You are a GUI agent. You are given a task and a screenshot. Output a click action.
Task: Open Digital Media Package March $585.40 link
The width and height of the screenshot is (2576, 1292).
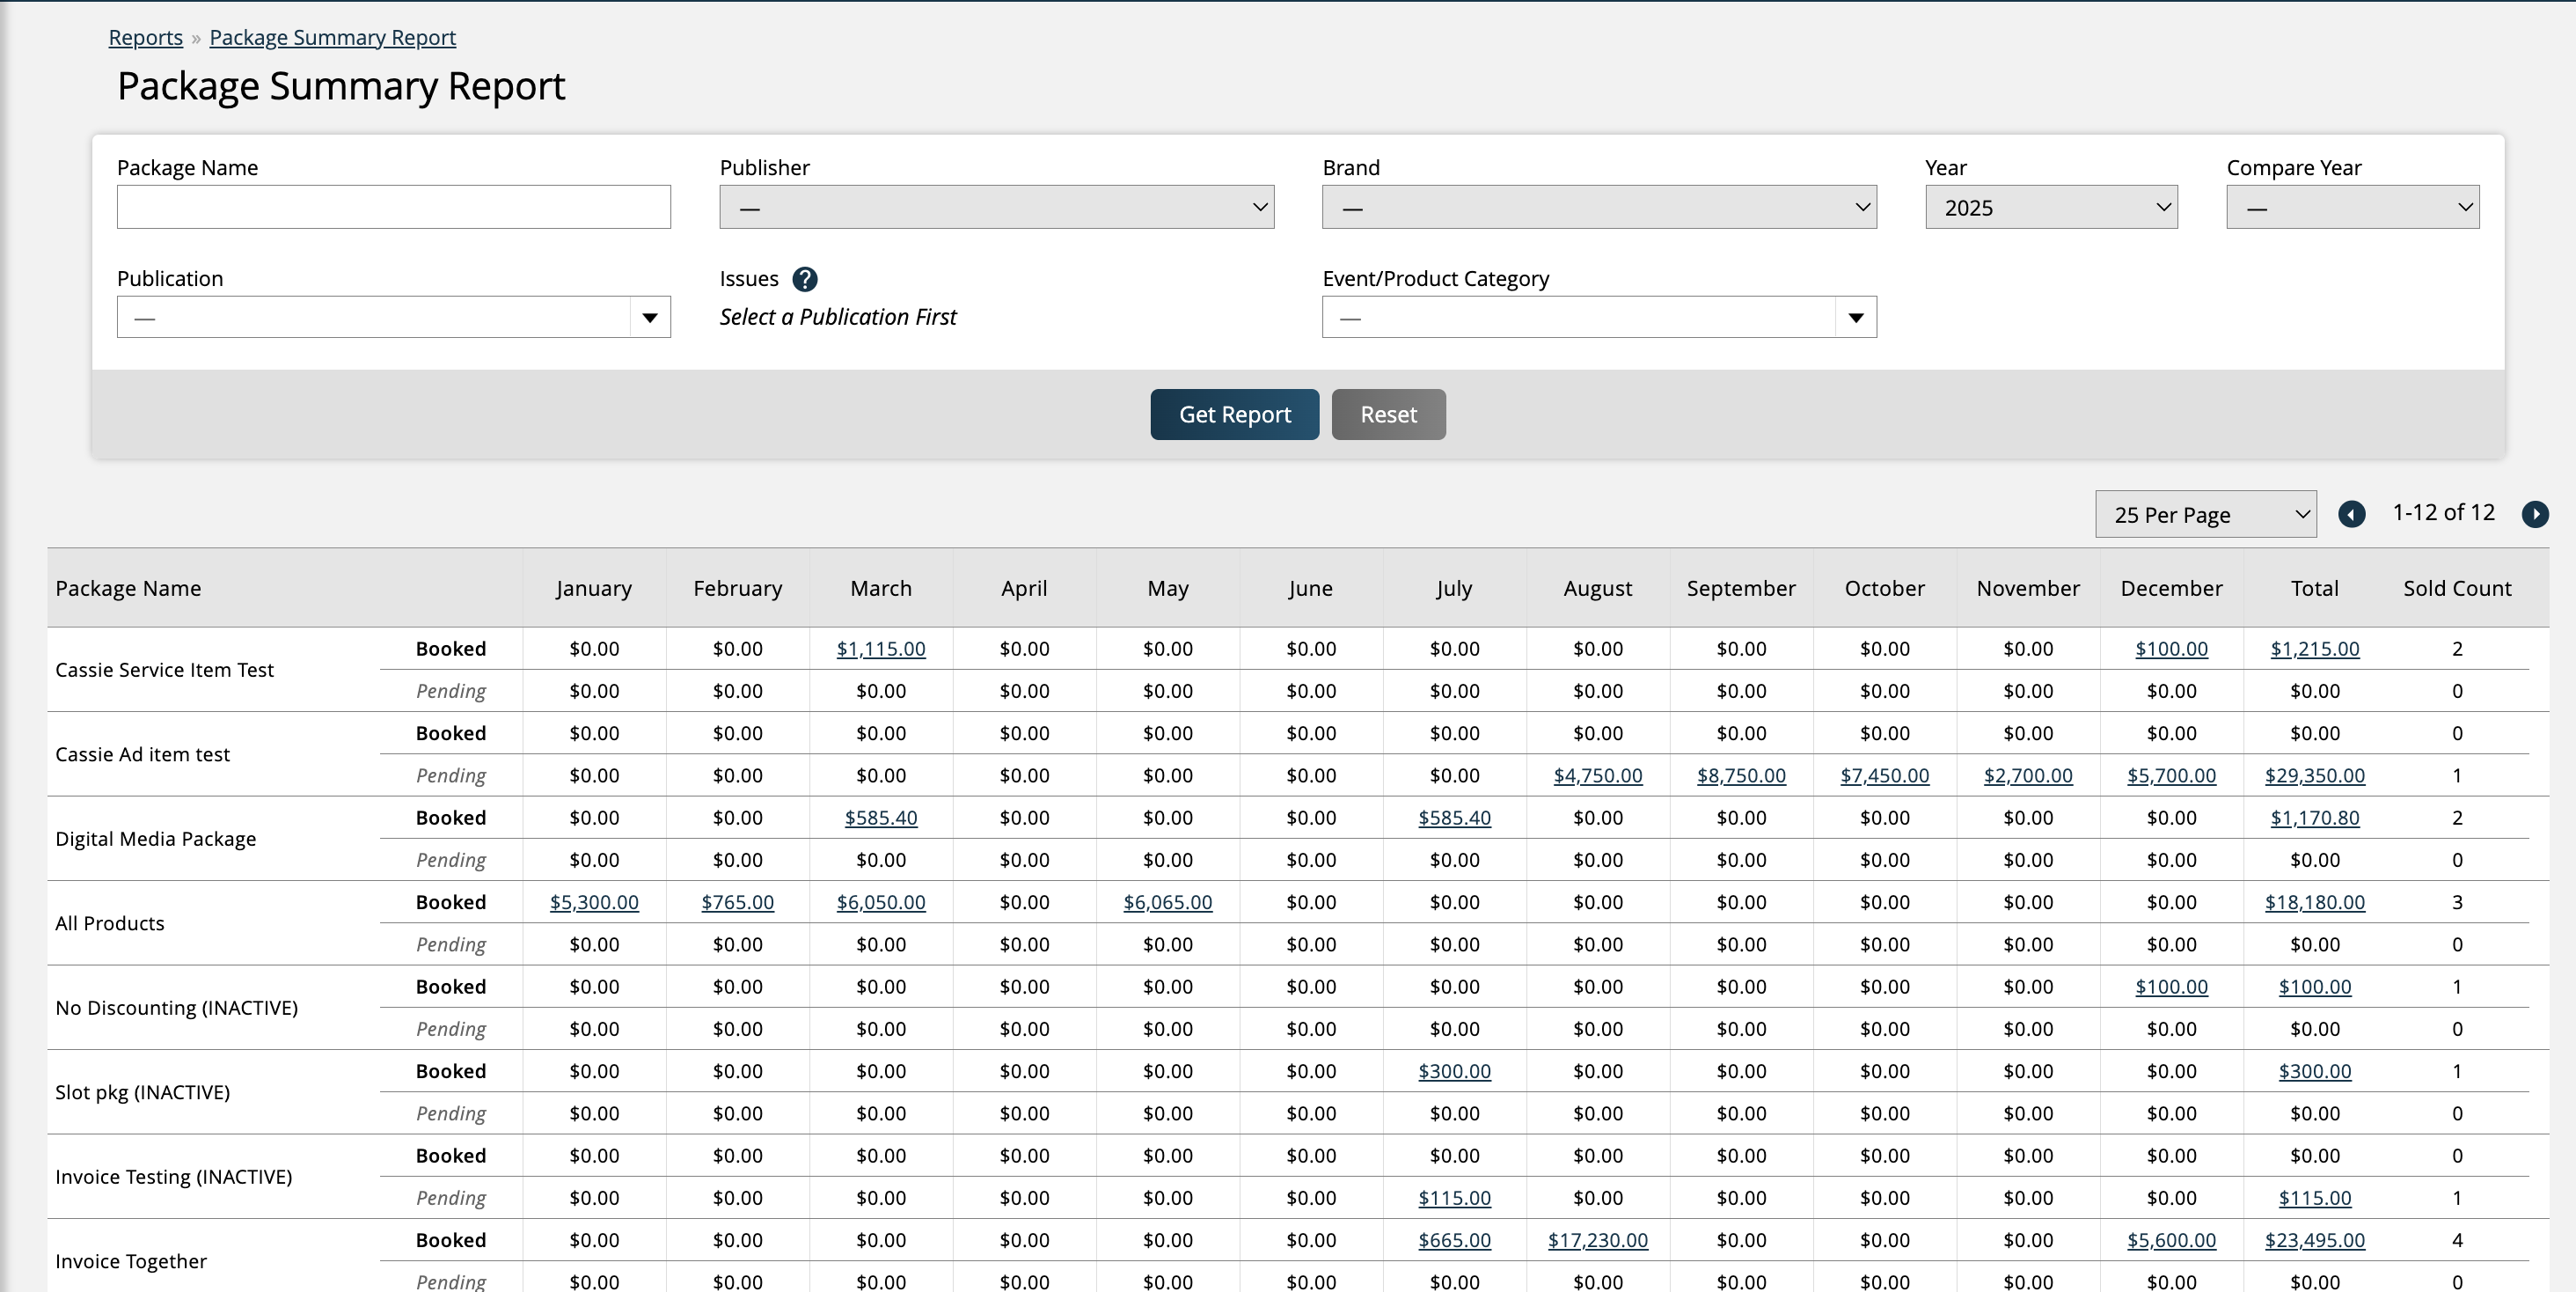coord(880,818)
